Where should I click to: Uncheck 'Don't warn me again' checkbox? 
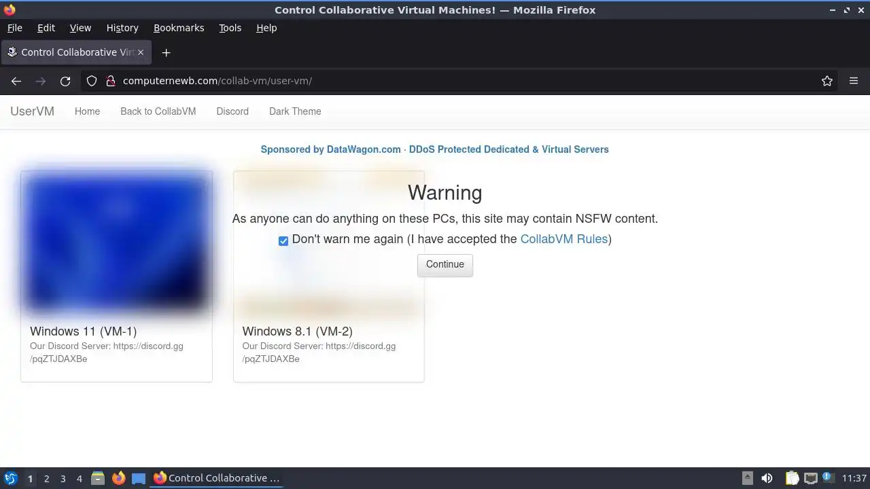(283, 240)
